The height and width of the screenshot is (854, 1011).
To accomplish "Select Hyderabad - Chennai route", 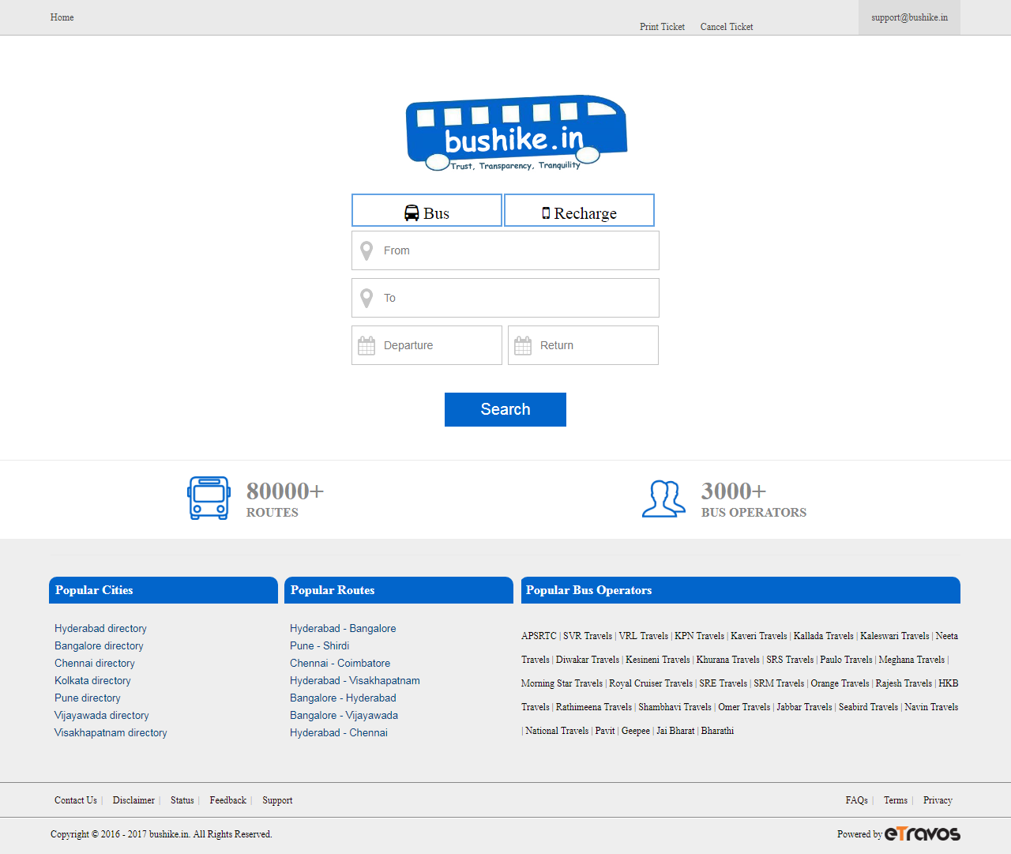I will (x=339, y=732).
